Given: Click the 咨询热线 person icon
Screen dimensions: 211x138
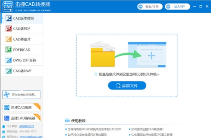Looking at the screenshot, I should [x=3, y=132].
